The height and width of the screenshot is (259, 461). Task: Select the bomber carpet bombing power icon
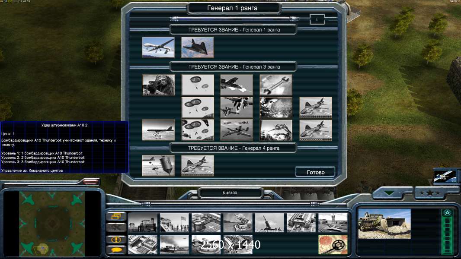pos(158,130)
